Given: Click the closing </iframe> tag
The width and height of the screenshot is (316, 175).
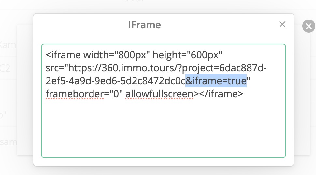Looking at the screenshot, I should (x=221, y=94).
